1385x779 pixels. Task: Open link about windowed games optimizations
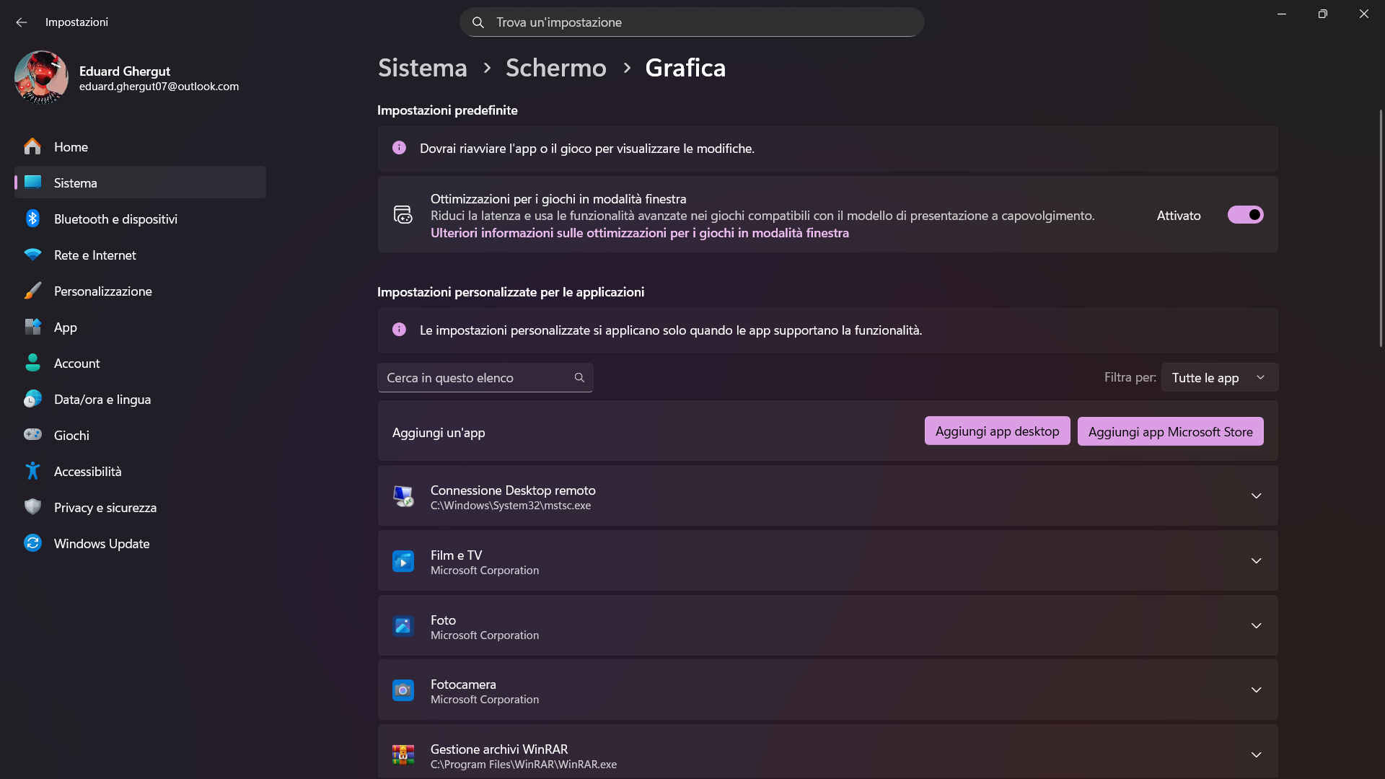pos(640,233)
